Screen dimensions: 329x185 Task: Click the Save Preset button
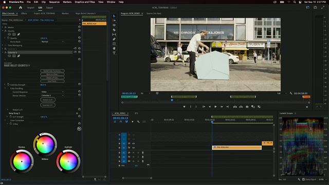click(x=52, y=81)
